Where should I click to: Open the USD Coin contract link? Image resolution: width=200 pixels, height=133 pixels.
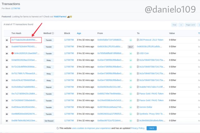click(x=144, y=53)
